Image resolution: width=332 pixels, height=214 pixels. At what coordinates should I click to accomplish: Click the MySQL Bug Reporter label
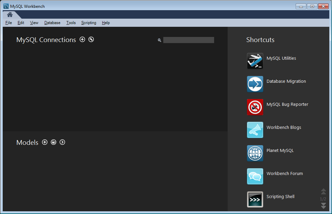(287, 104)
